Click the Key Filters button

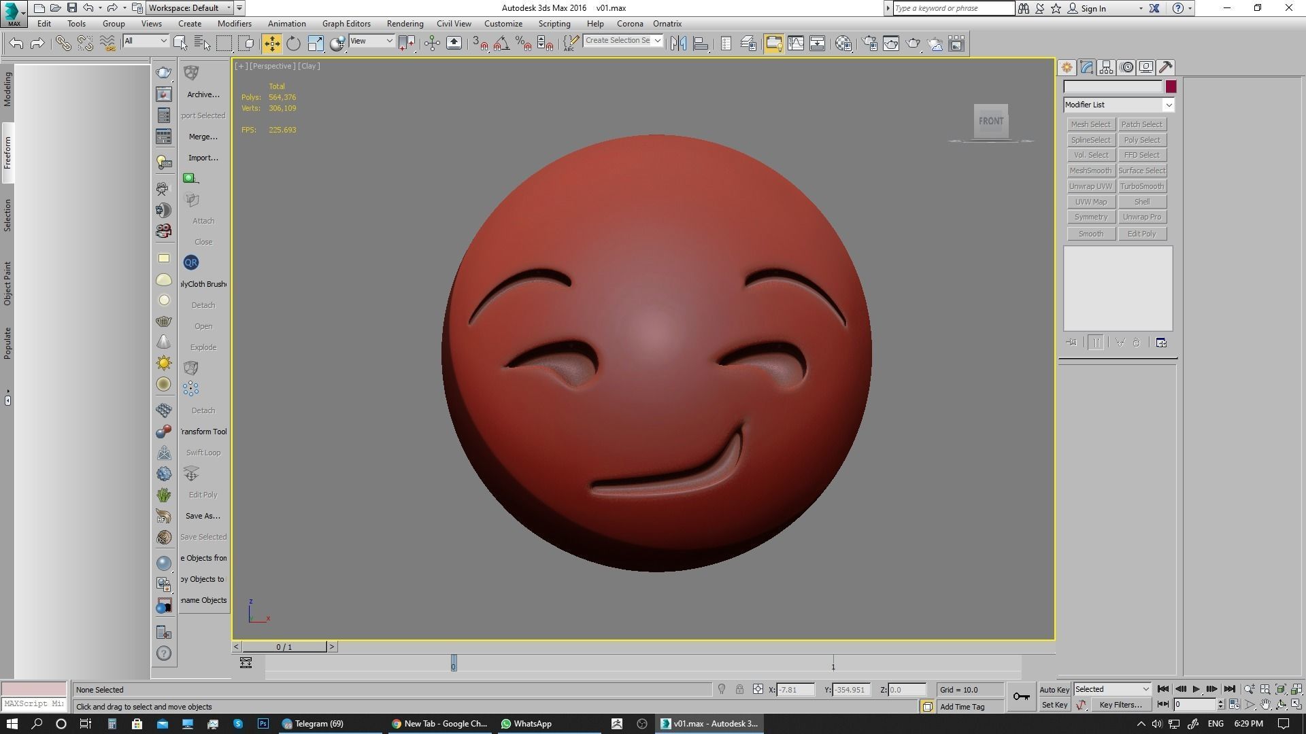1120,705
